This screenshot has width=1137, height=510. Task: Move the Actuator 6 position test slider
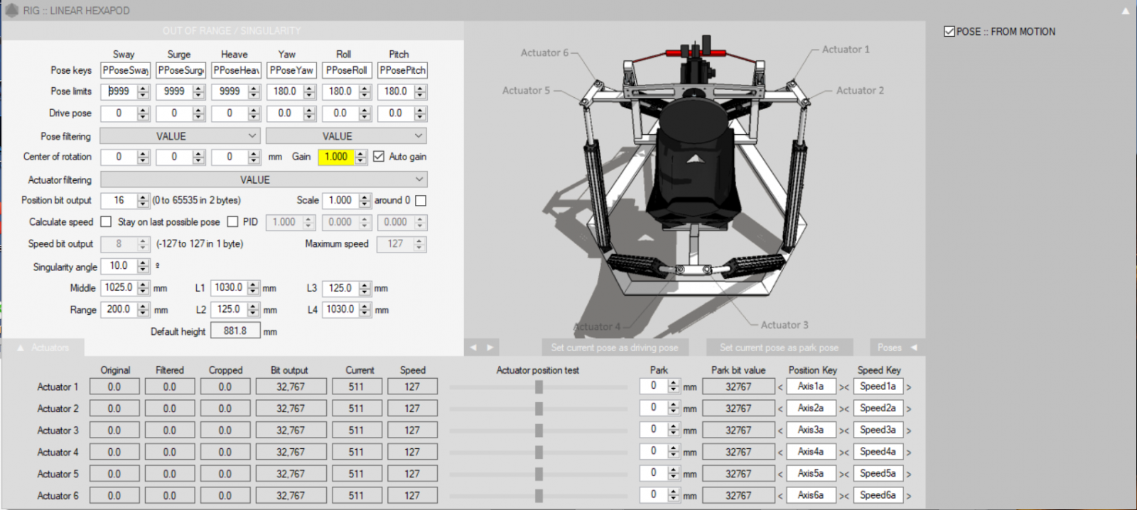[539, 496]
